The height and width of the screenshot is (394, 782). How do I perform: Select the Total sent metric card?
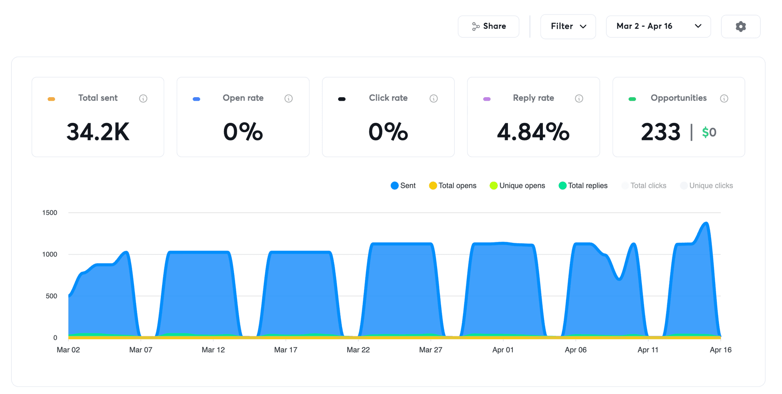(x=98, y=117)
